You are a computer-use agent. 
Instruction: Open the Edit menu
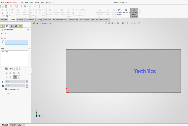click(27, 3)
